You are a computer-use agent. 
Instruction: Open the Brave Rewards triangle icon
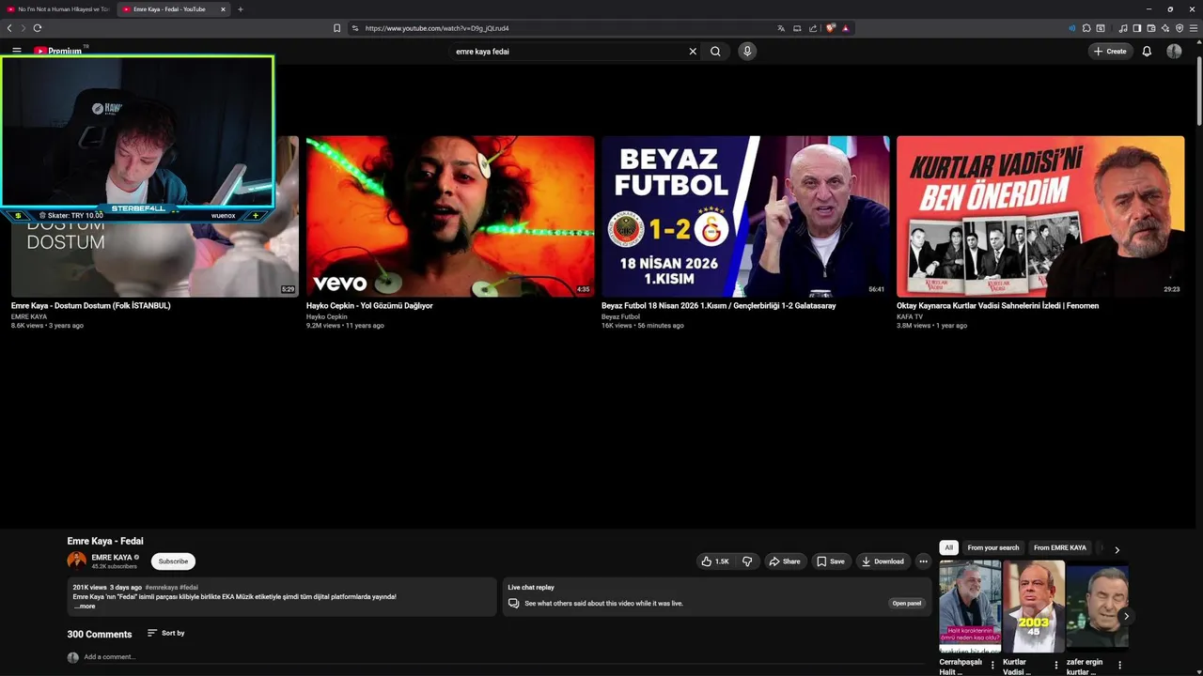point(845,28)
